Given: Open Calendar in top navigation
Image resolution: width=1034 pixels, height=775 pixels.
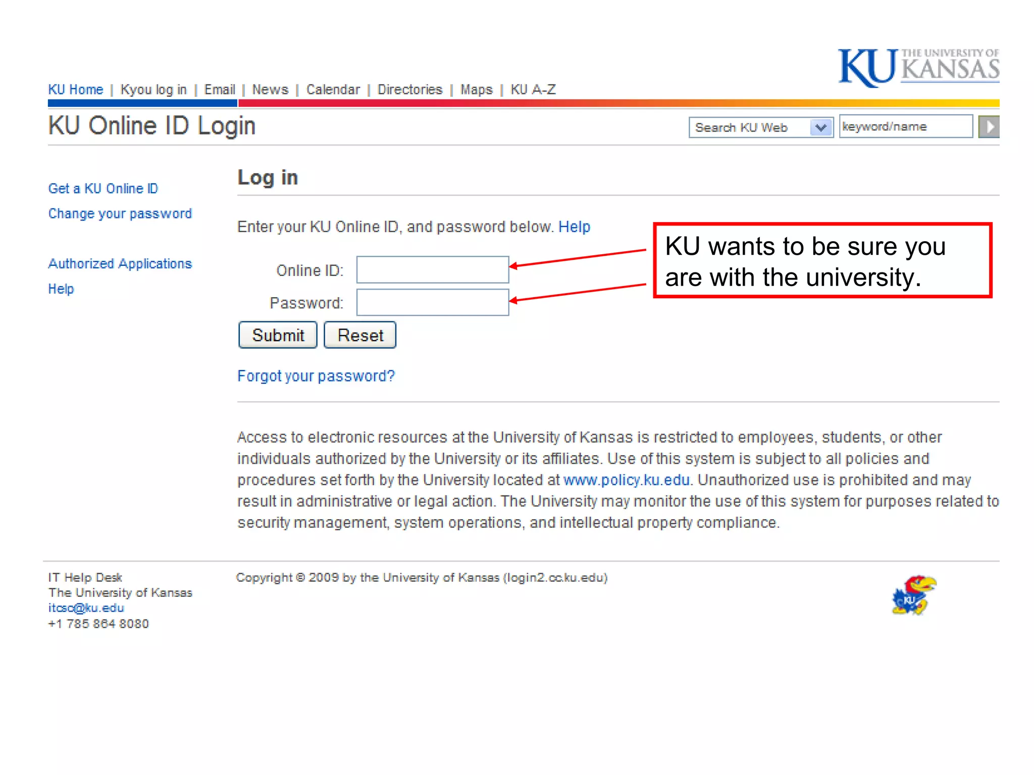Looking at the screenshot, I should click(333, 89).
